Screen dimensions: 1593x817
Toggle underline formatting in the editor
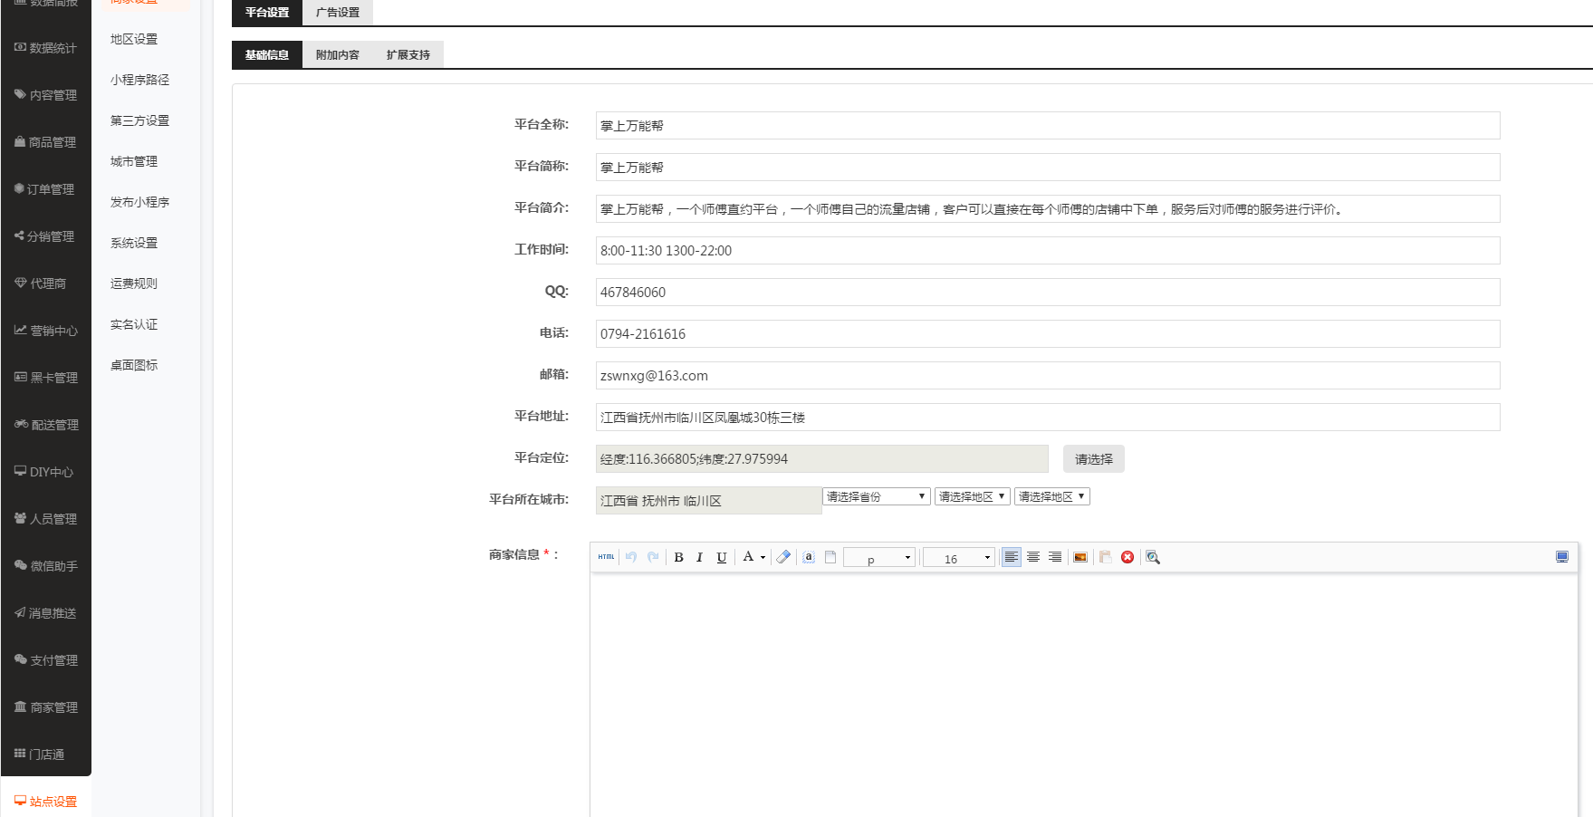point(721,557)
